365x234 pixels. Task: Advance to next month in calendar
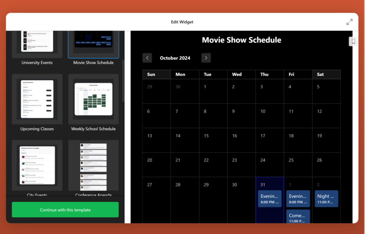tap(206, 58)
